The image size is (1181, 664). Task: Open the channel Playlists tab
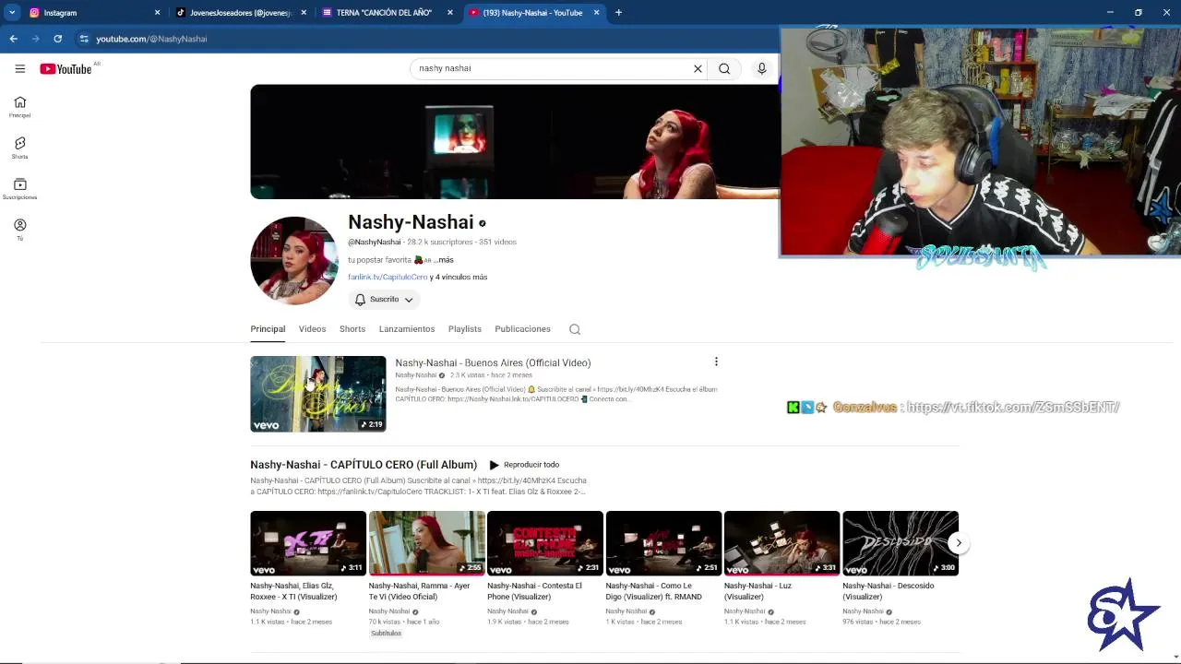tap(465, 329)
